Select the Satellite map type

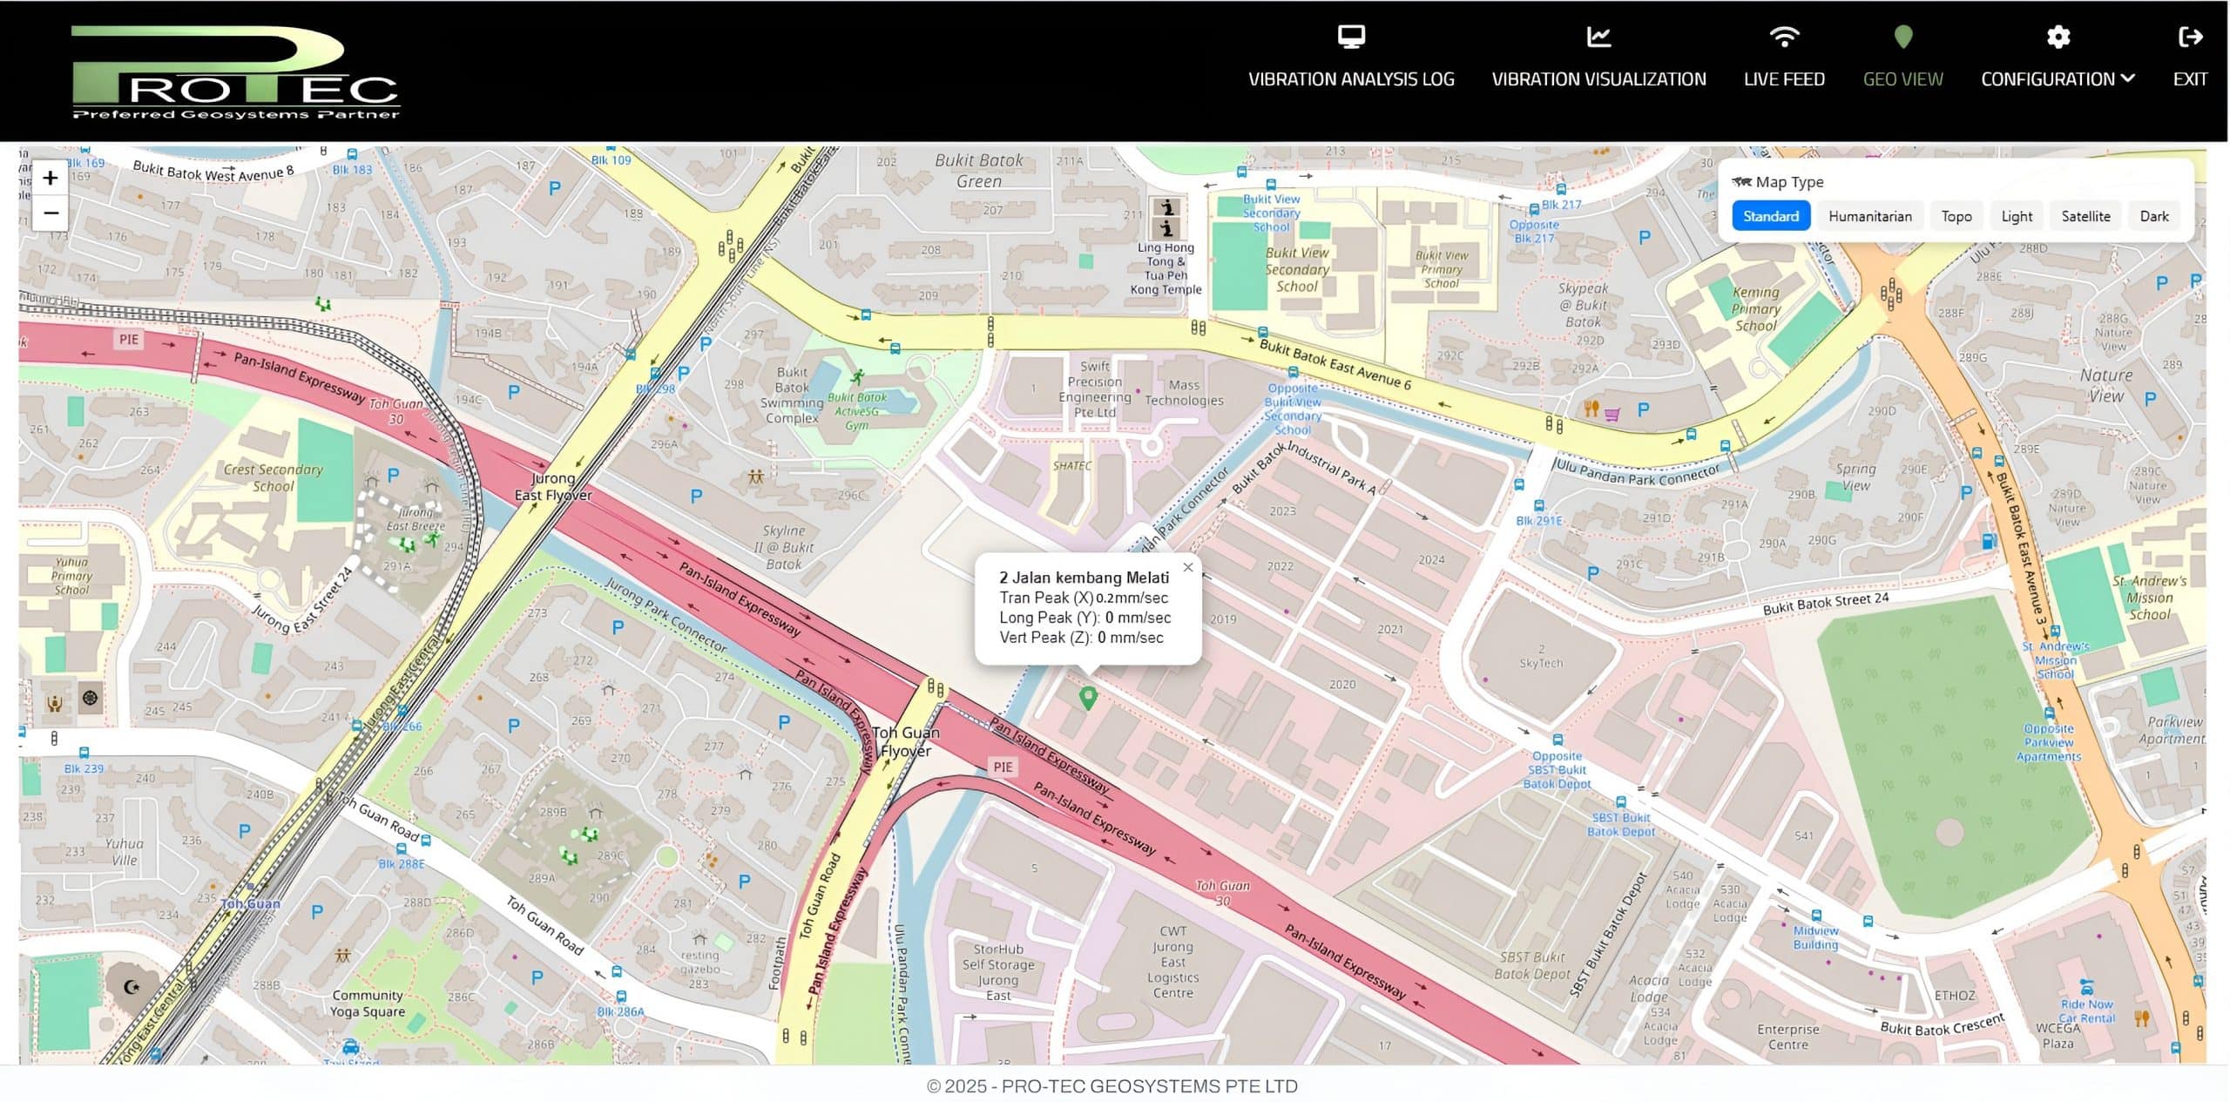[x=2085, y=216]
